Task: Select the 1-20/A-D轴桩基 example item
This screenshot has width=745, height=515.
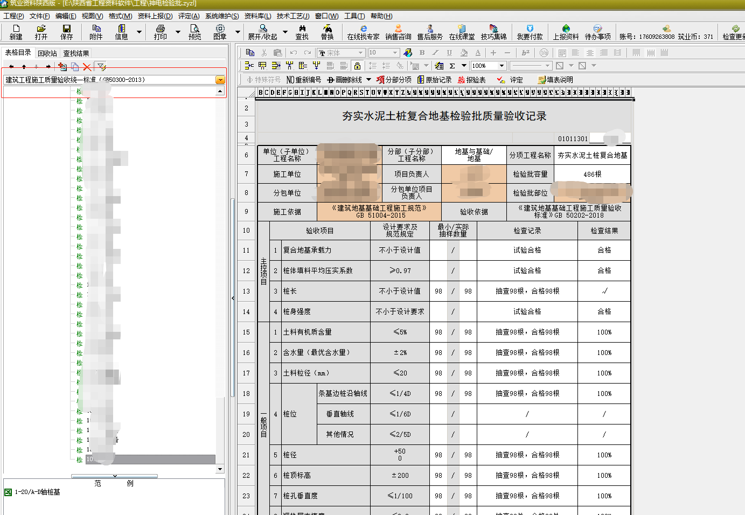Action: (x=32, y=492)
